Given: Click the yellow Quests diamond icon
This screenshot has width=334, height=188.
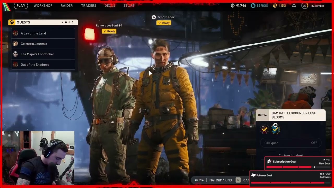Looking at the screenshot, I should (x=12, y=22).
